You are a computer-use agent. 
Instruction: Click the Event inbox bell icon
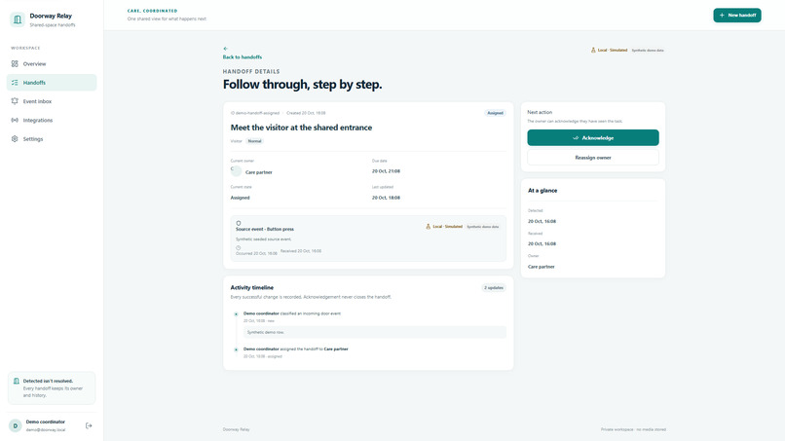[x=15, y=101]
